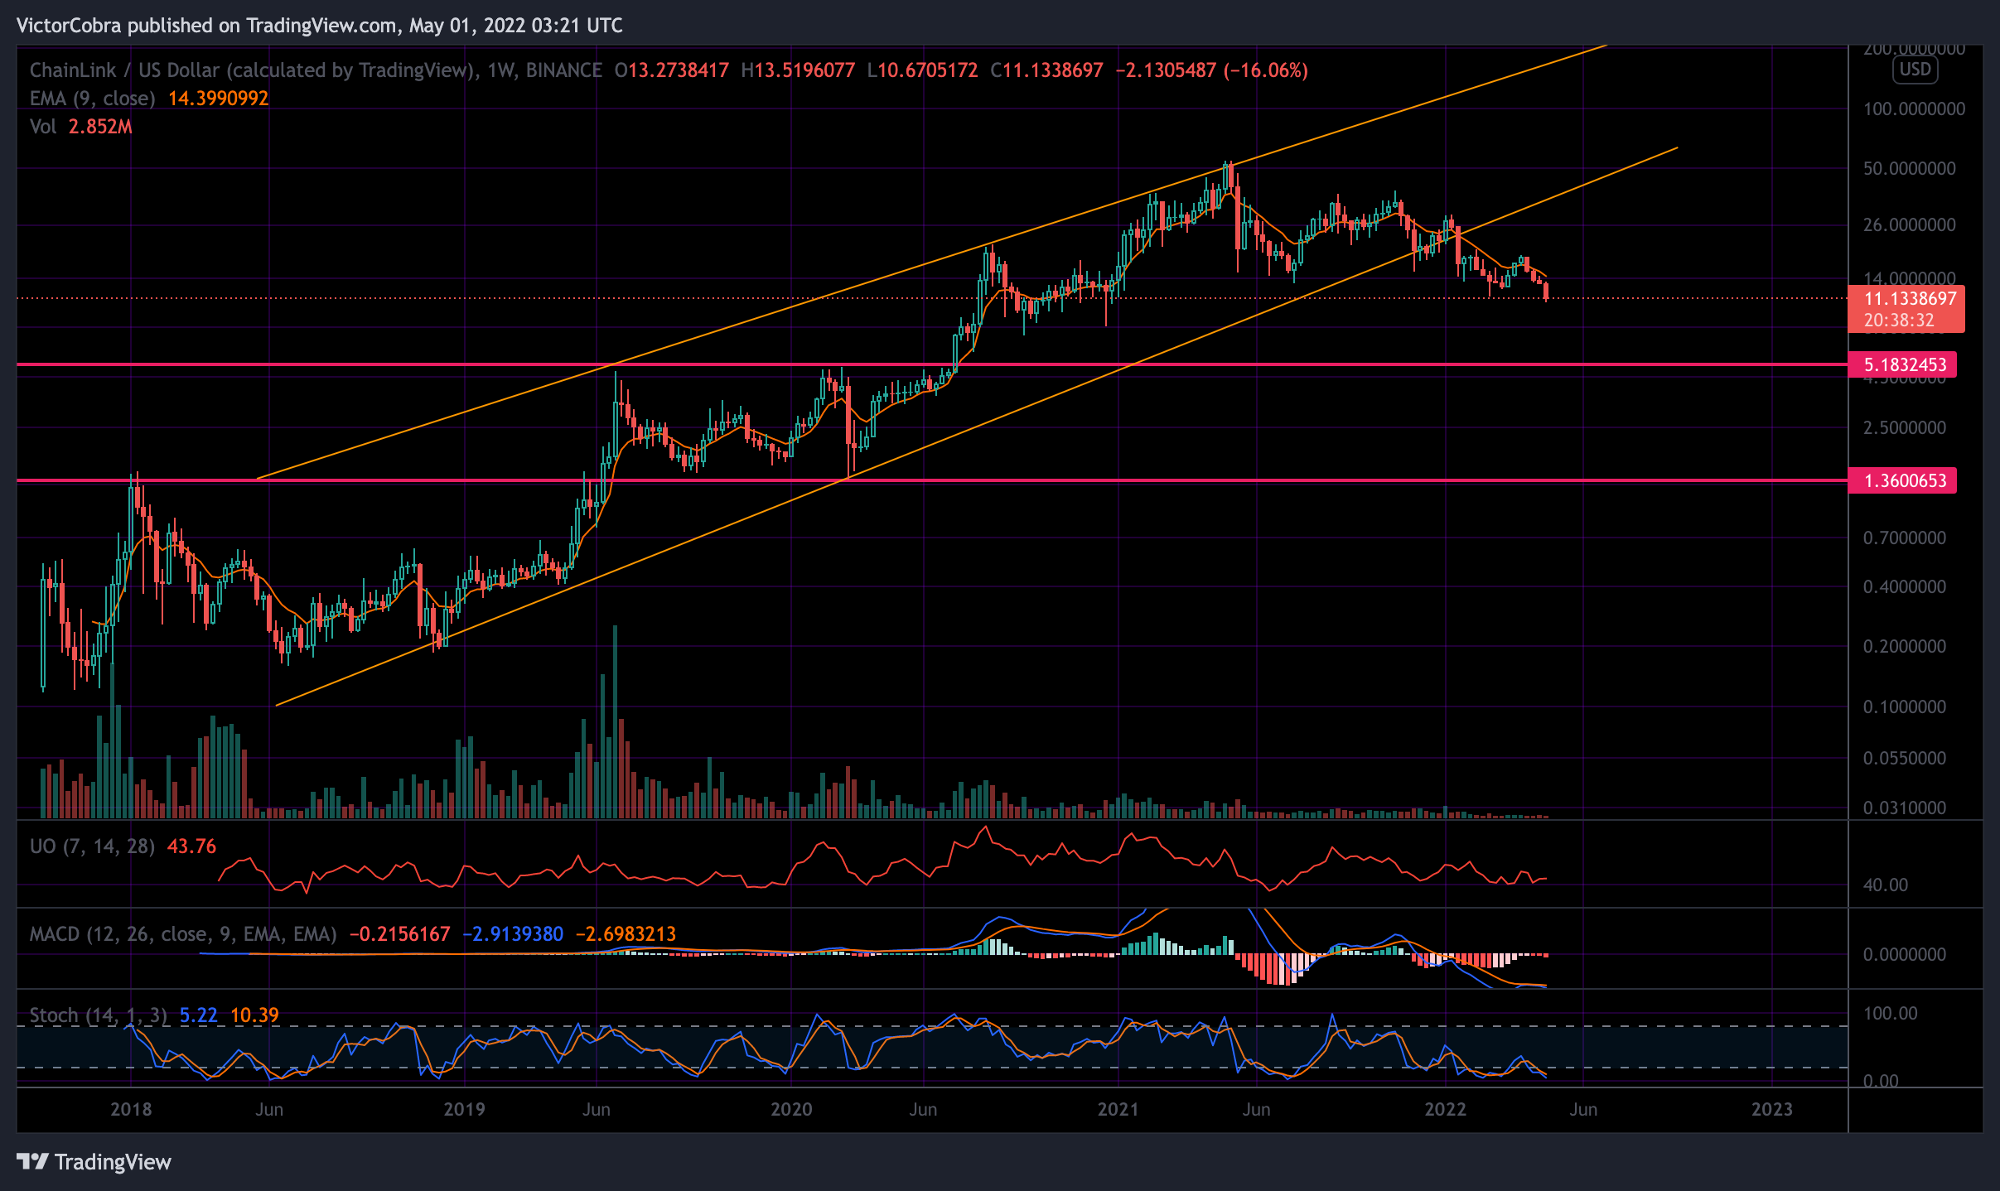Click the Vol indicator legend
2000x1191 pixels.
pyautogui.click(x=43, y=127)
